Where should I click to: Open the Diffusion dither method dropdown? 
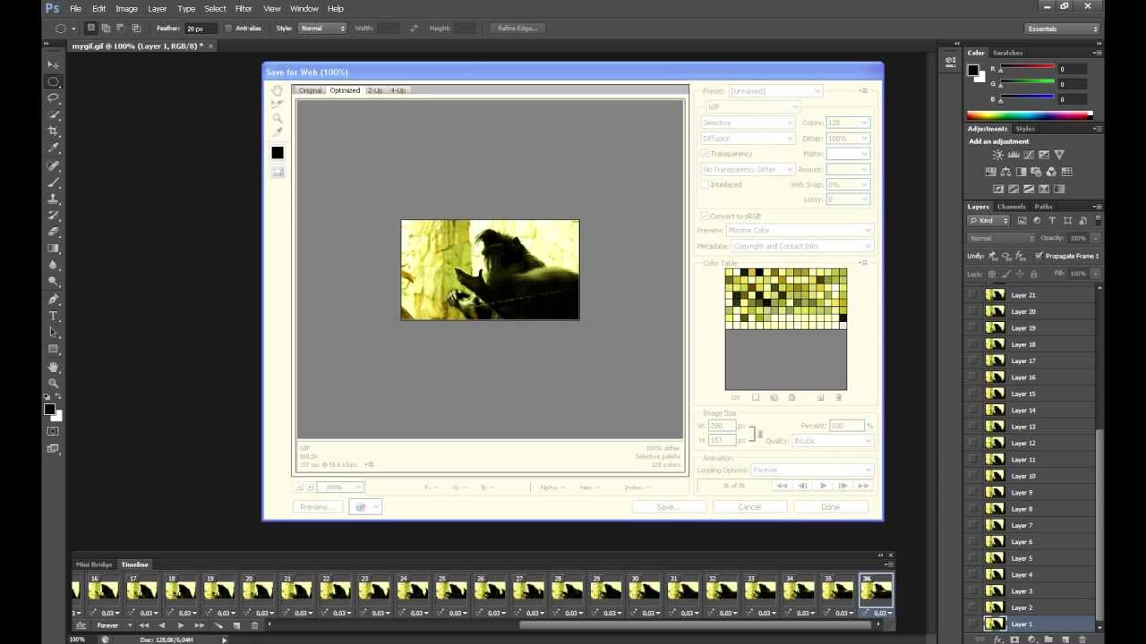click(x=748, y=139)
